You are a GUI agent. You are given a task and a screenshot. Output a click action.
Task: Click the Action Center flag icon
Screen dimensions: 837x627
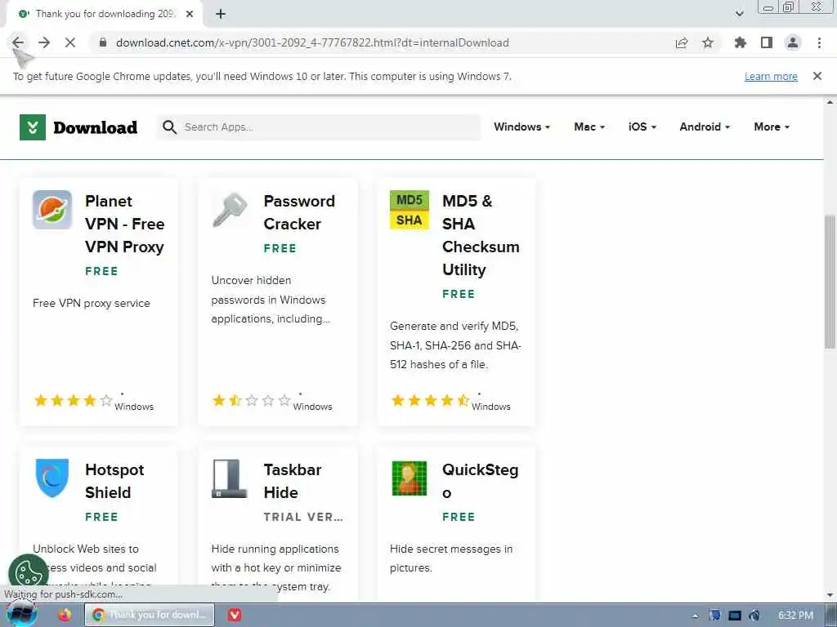pyautogui.click(x=714, y=616)
